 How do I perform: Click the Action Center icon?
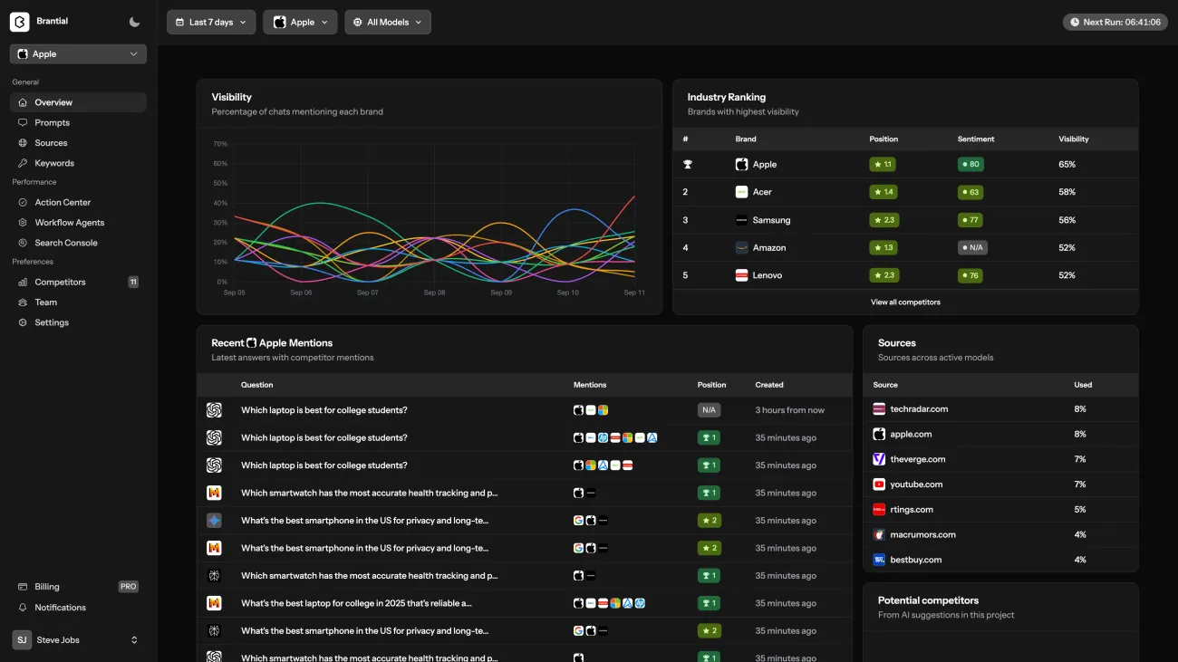click(x=24, y=203)
